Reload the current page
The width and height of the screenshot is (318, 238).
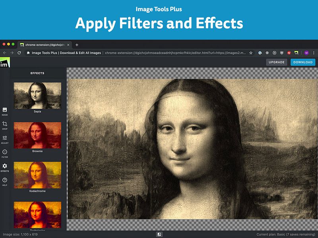click(19, 53)
